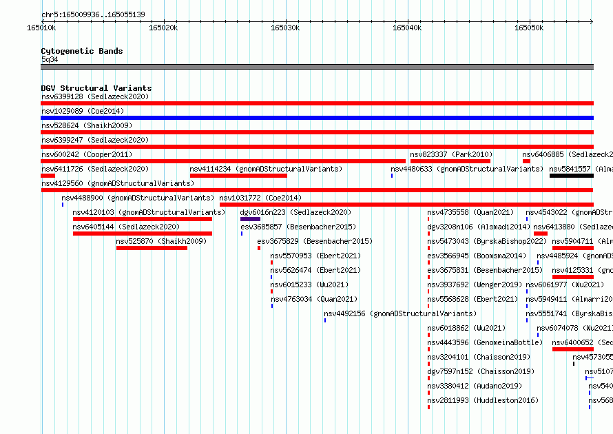Click esv3566945 (Boomsma2014) label
Image resolution: width=613 pixels, height=434 pixels.
click(477, 256)
